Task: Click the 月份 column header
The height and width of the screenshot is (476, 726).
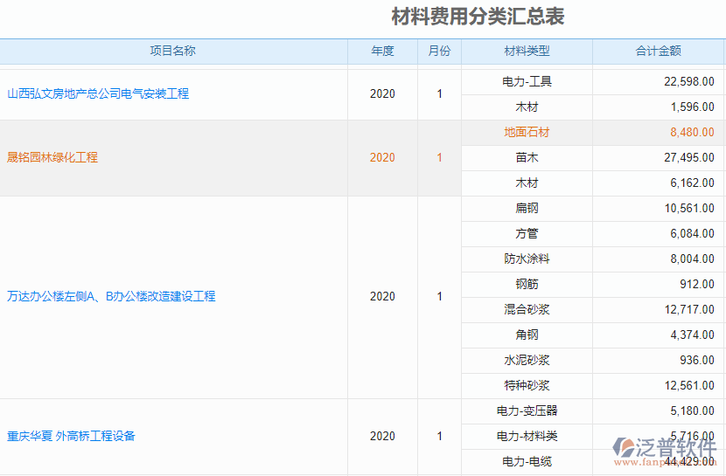Action: coord(439,51)
